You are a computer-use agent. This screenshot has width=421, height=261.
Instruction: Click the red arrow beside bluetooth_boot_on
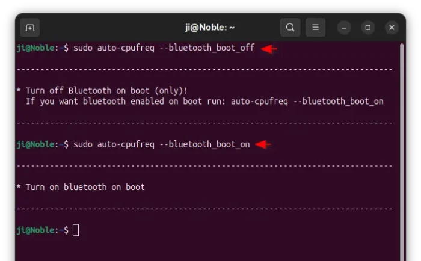click(263, 144)
